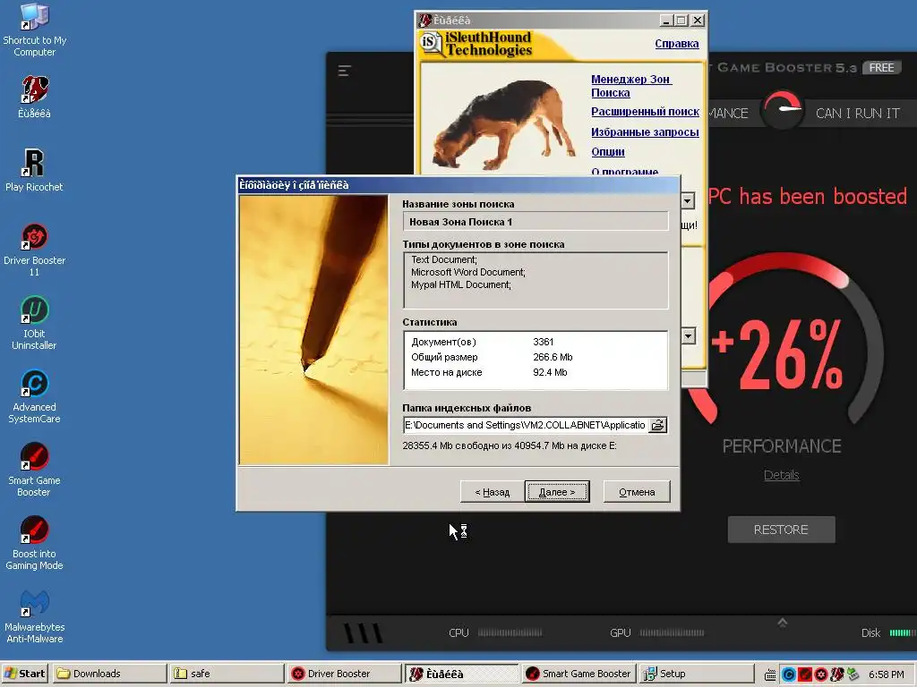Screen dimensions: 917x687
Task: Open Избранные запросы link
Action: click(645, 132)
